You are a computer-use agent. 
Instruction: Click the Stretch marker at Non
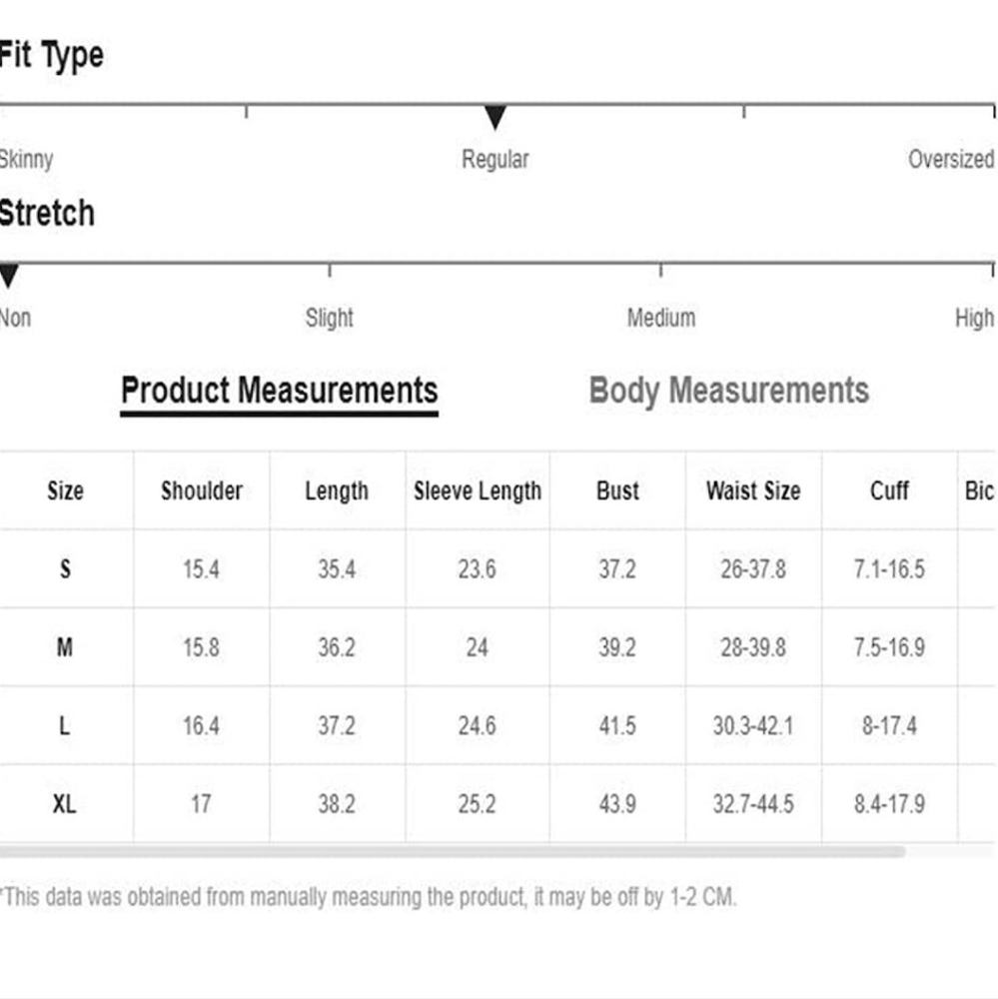pyautogui.click(x=8, y=276)
